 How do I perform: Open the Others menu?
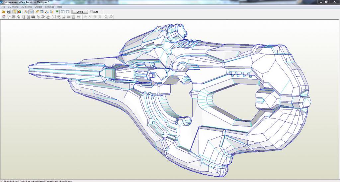[x=39, y=7]
